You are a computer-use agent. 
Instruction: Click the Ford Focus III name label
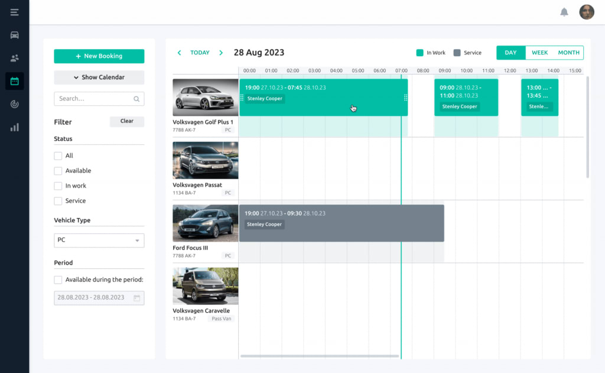pos(190,248)
